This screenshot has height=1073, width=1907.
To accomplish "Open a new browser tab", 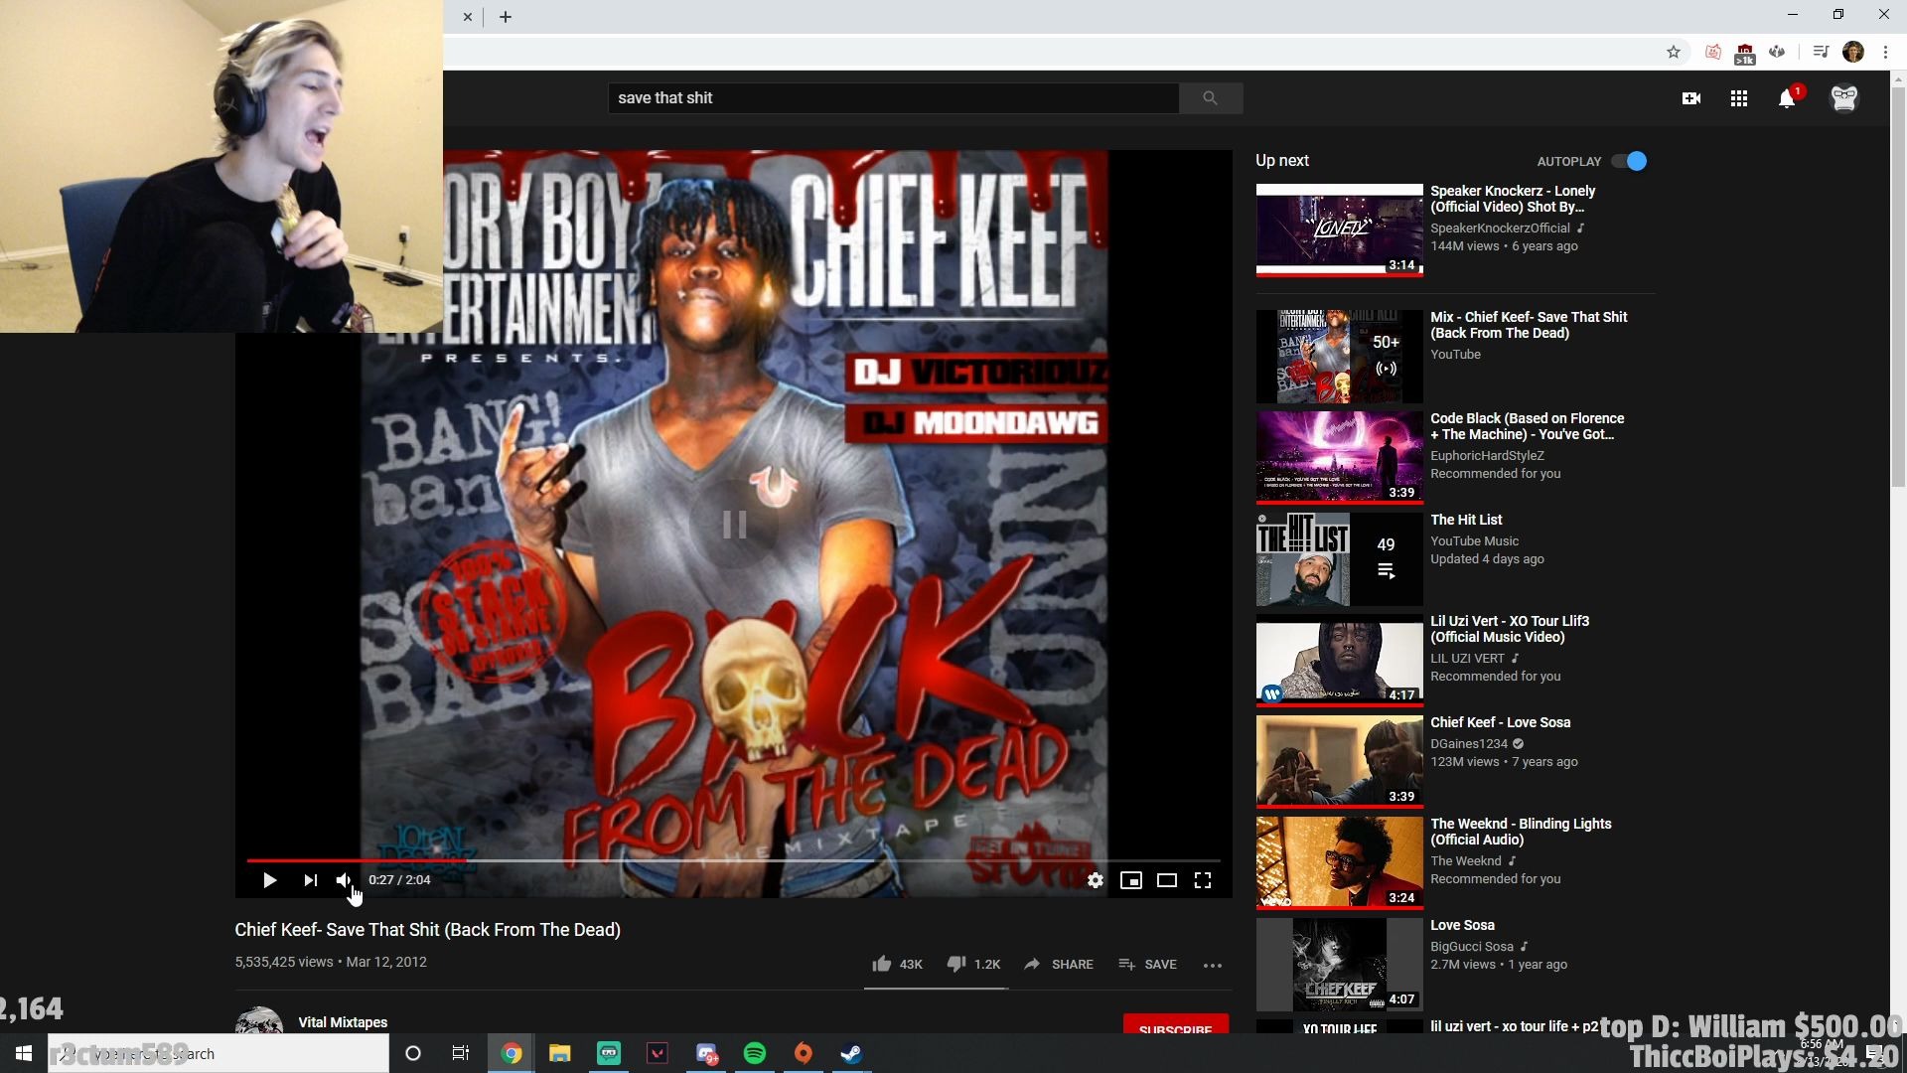I will click(x=506, y=17).
